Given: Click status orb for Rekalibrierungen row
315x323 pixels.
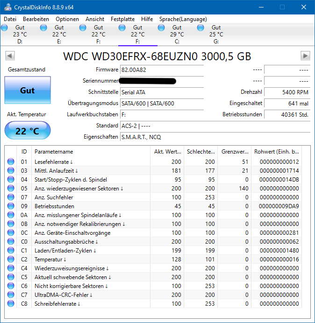Looking at the screenshot, I should point(11,224).
